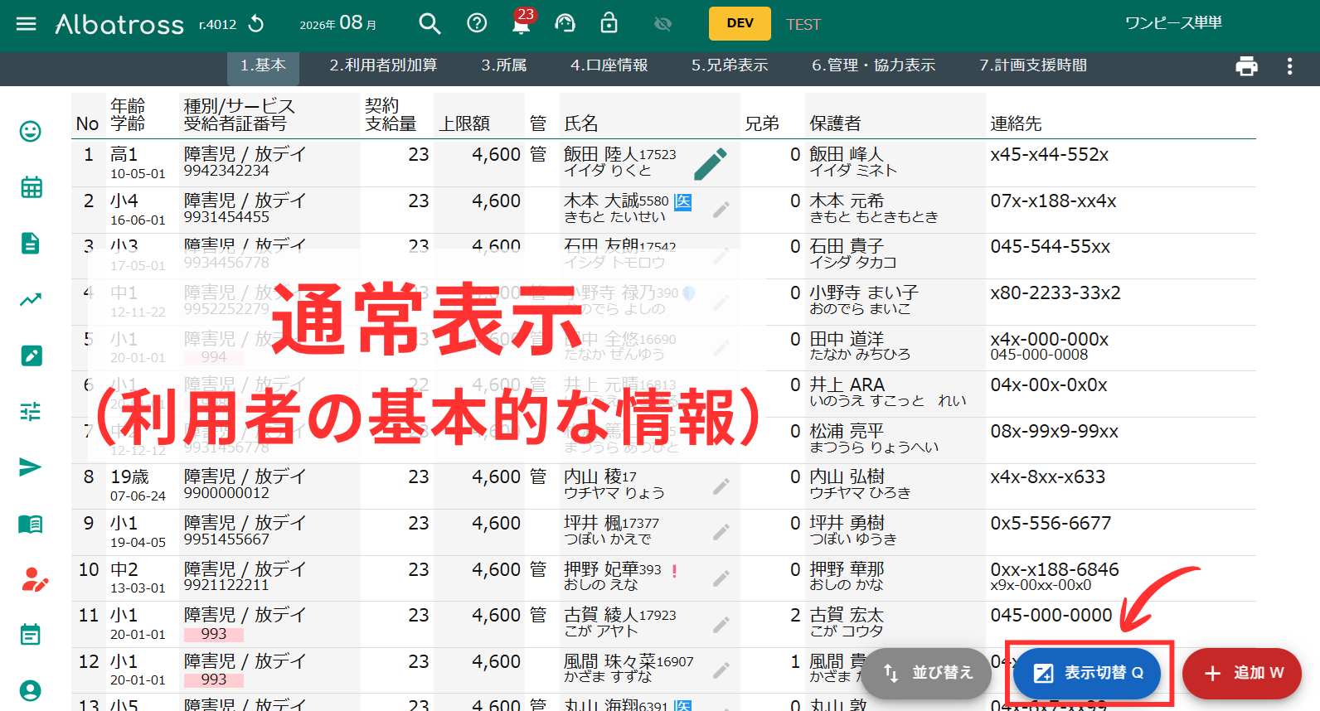Click the 兄弟 column header
The image size is (1320, 711).
click(762, 123)
